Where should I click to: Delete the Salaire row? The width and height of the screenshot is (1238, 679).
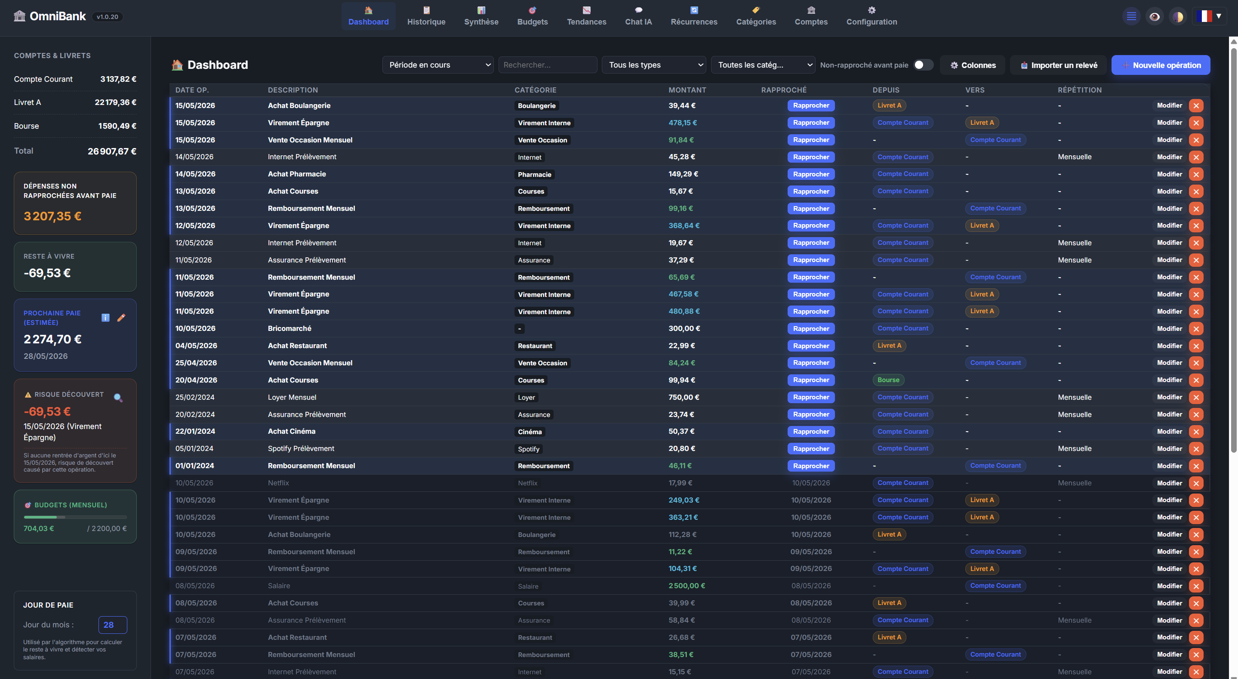(x=1196, y=586)
